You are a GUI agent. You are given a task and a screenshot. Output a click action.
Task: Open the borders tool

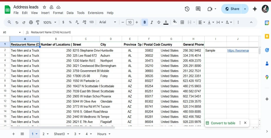coord(182,22)
